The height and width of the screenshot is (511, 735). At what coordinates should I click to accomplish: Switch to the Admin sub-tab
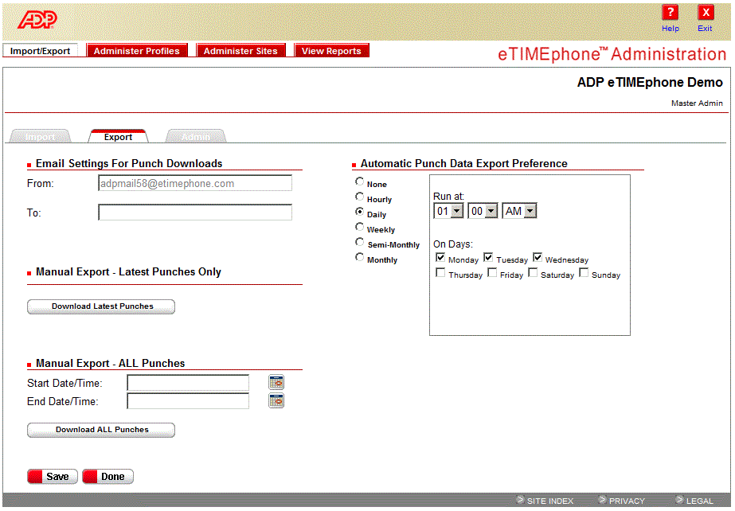click(x=196, y=136)
